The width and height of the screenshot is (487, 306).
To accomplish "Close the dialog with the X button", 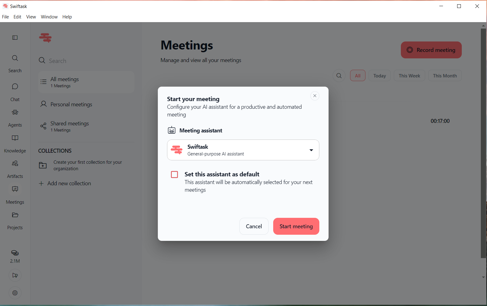I will (315, 96).
